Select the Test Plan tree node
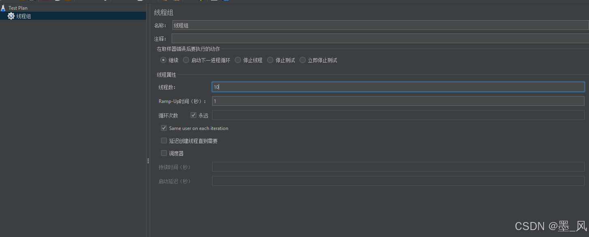589x237 pixels. coord(18,8)
